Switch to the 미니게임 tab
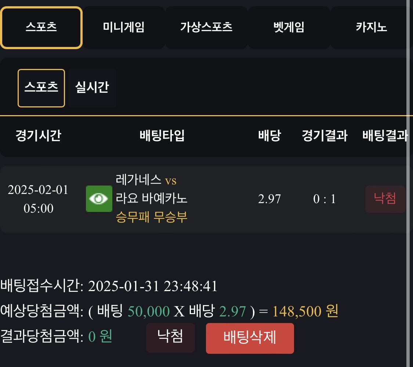Screen dimensions: 413x367 tap(123, 27)
